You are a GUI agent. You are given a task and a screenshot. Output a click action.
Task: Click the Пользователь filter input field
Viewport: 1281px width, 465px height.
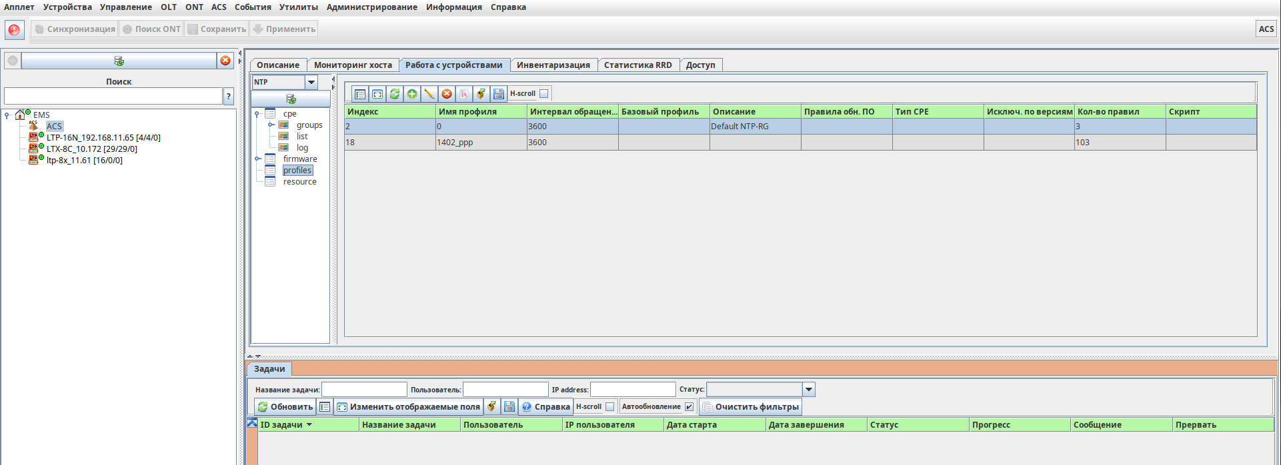[505, 389]
